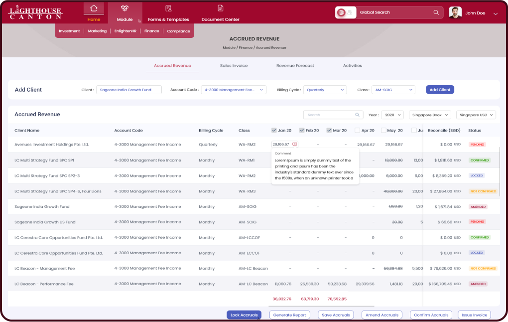Select Investment in the Module submenu
508x322 pixels.
69,31
